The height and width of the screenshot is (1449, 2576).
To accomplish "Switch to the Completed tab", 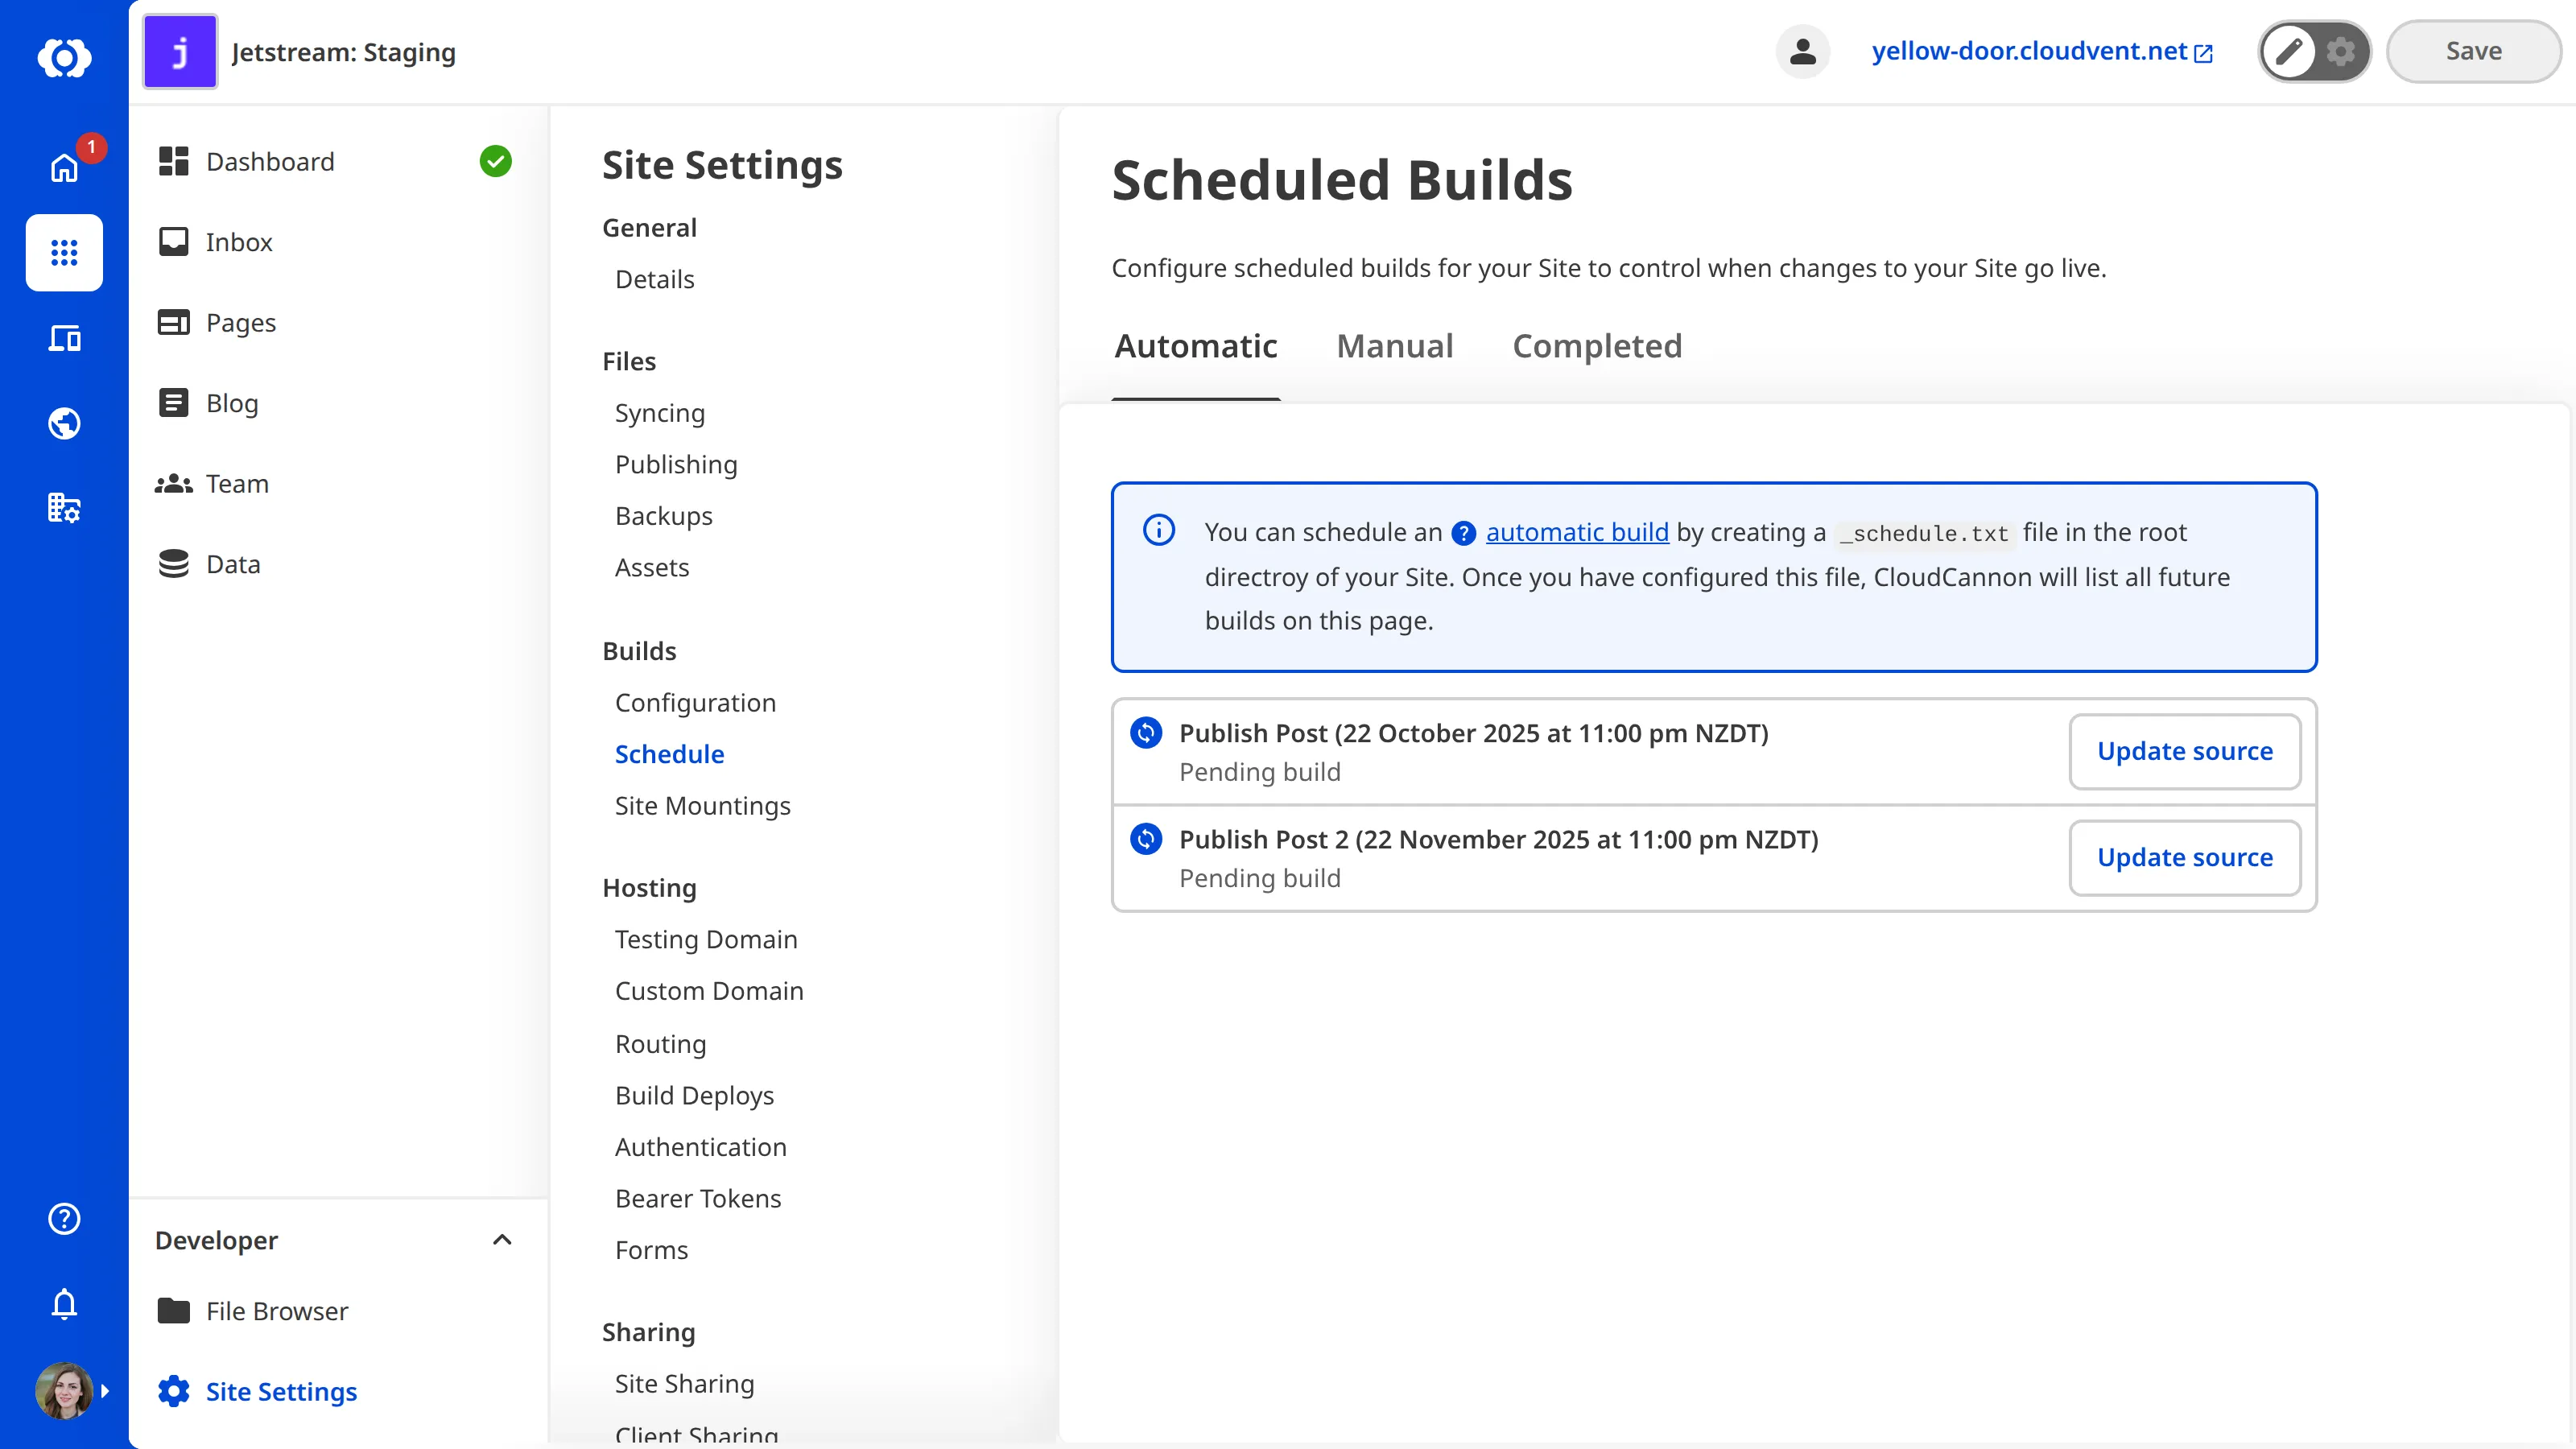I will (1597, 346).
